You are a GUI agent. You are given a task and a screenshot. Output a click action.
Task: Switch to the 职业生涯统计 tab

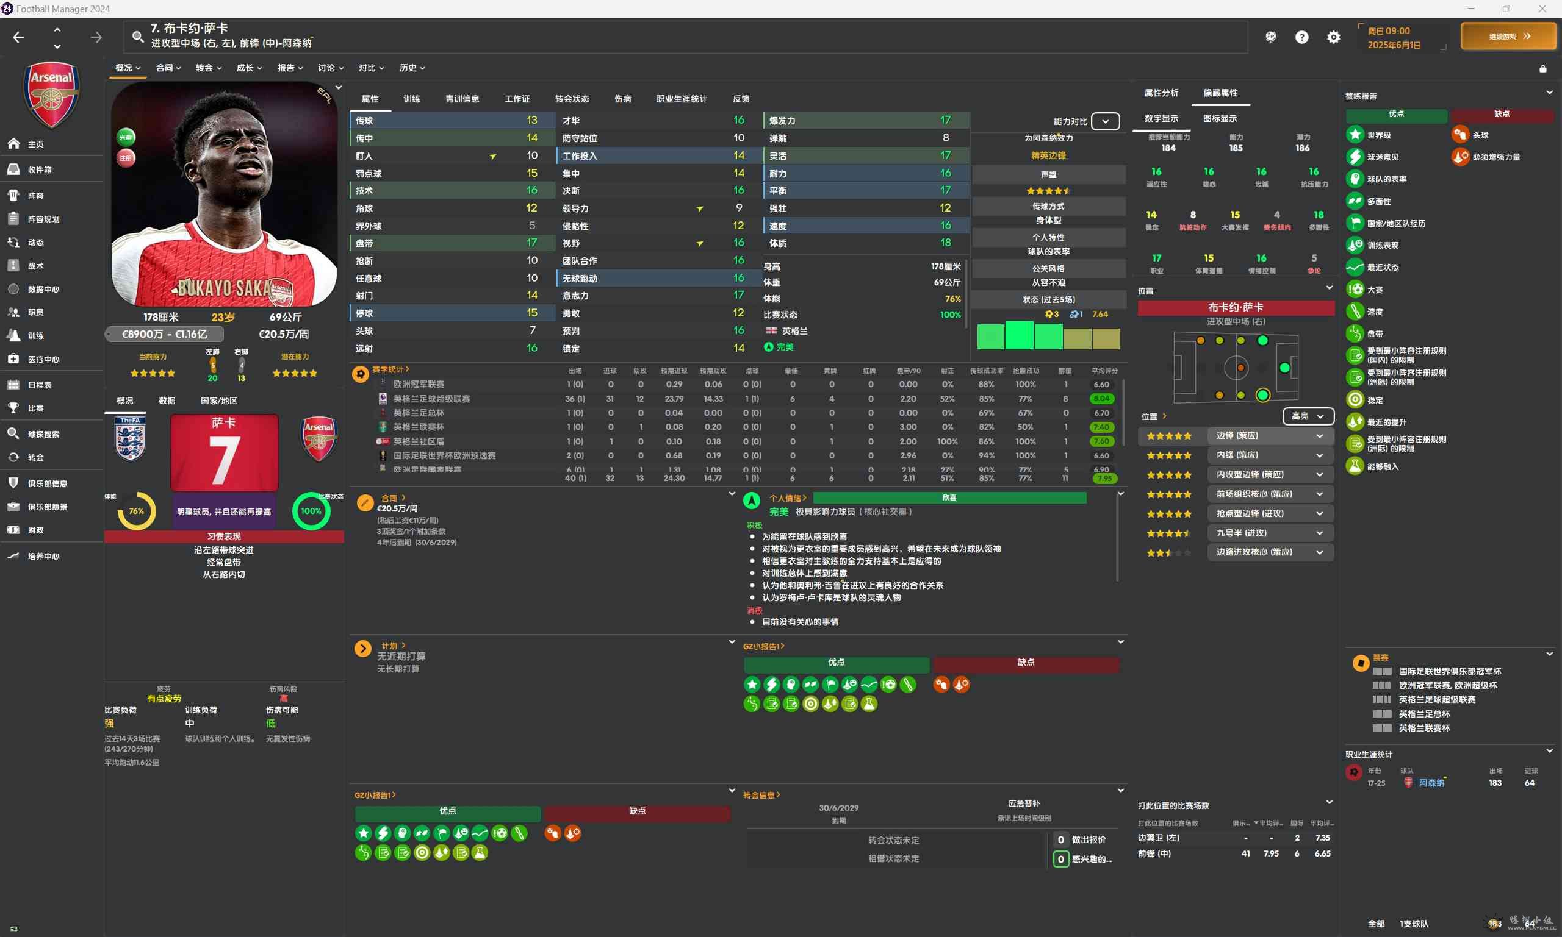[682, 99]
